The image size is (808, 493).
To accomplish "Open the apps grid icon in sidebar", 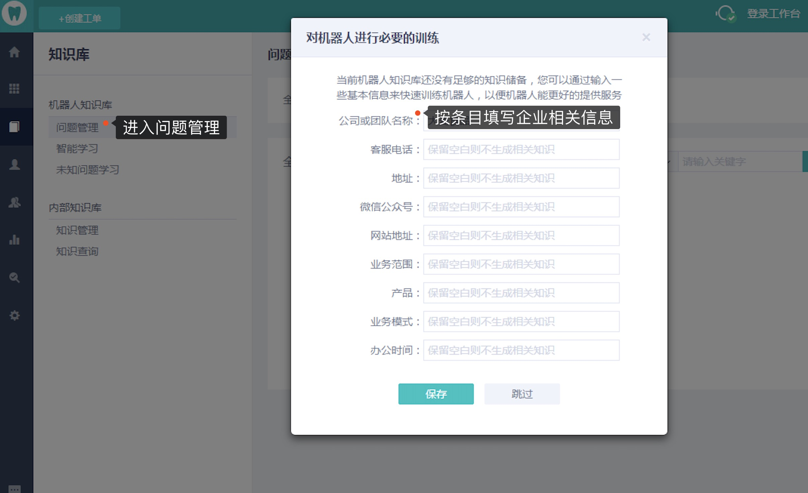I will pos(14,89).
